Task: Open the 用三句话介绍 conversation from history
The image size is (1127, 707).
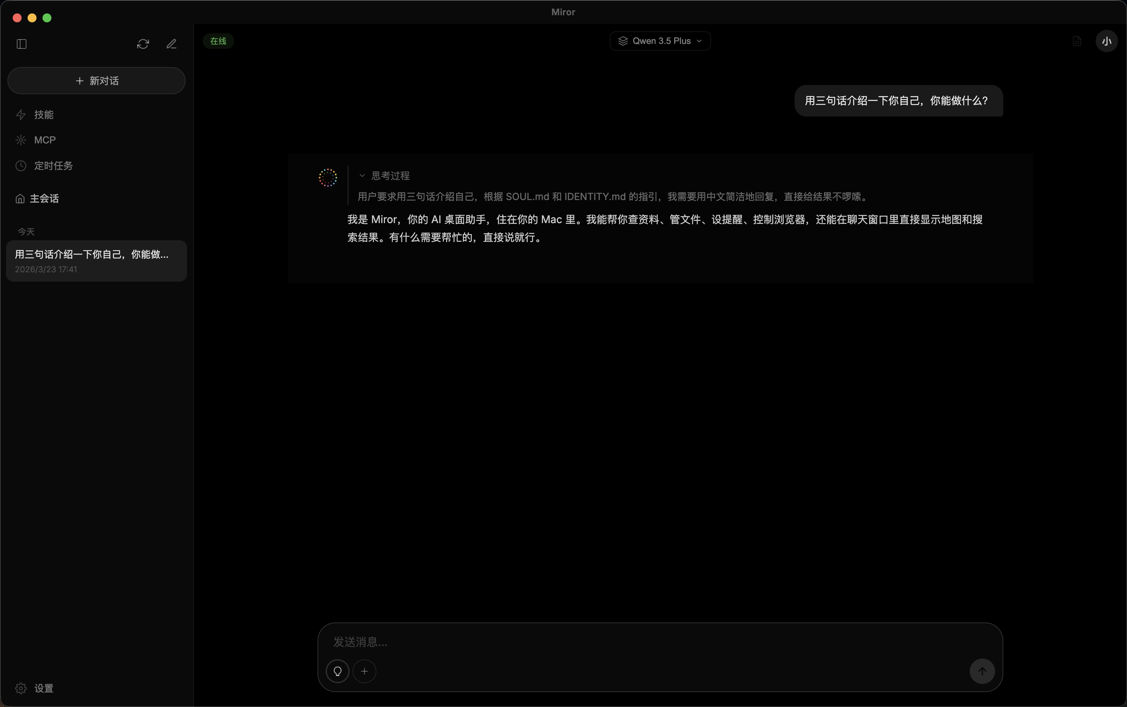Action: point(96,260)
